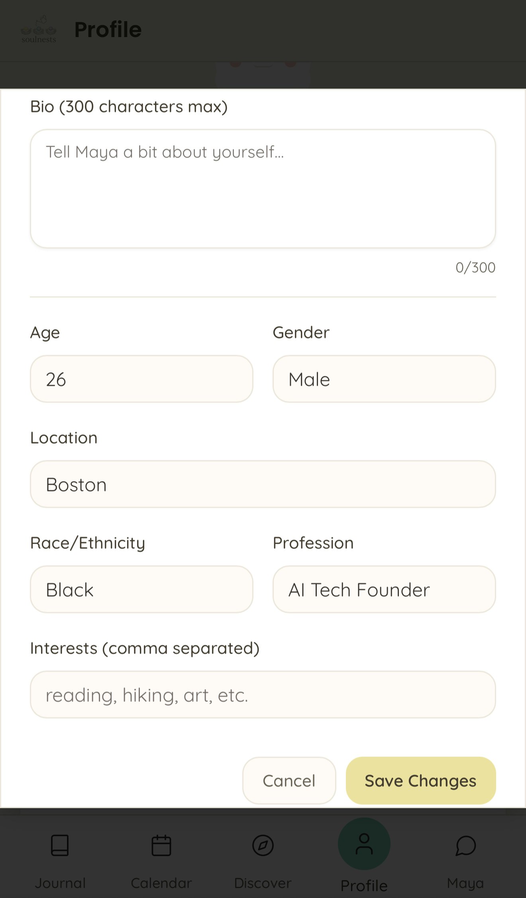Switch to the Journal tab label
Image resolution: width=526 pixels, height=898 pixels.
pos(60,883)
